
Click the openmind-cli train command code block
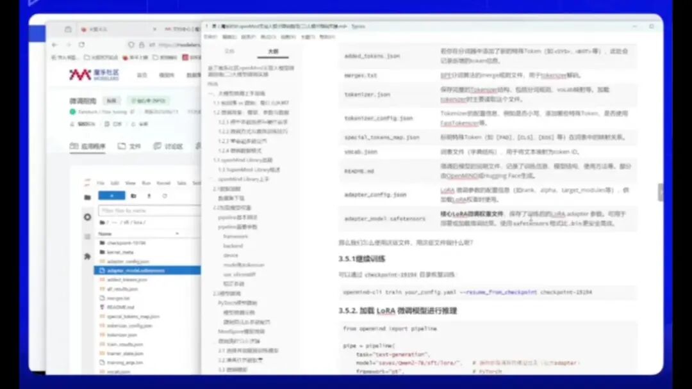(x=488, y=292)
